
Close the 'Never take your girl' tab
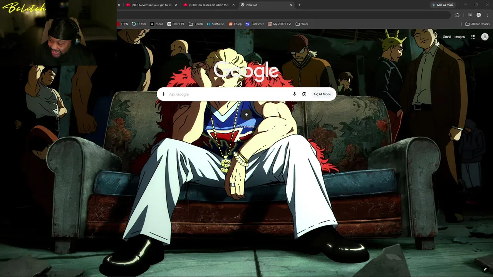pyautogui.click(x=176, y=5)
